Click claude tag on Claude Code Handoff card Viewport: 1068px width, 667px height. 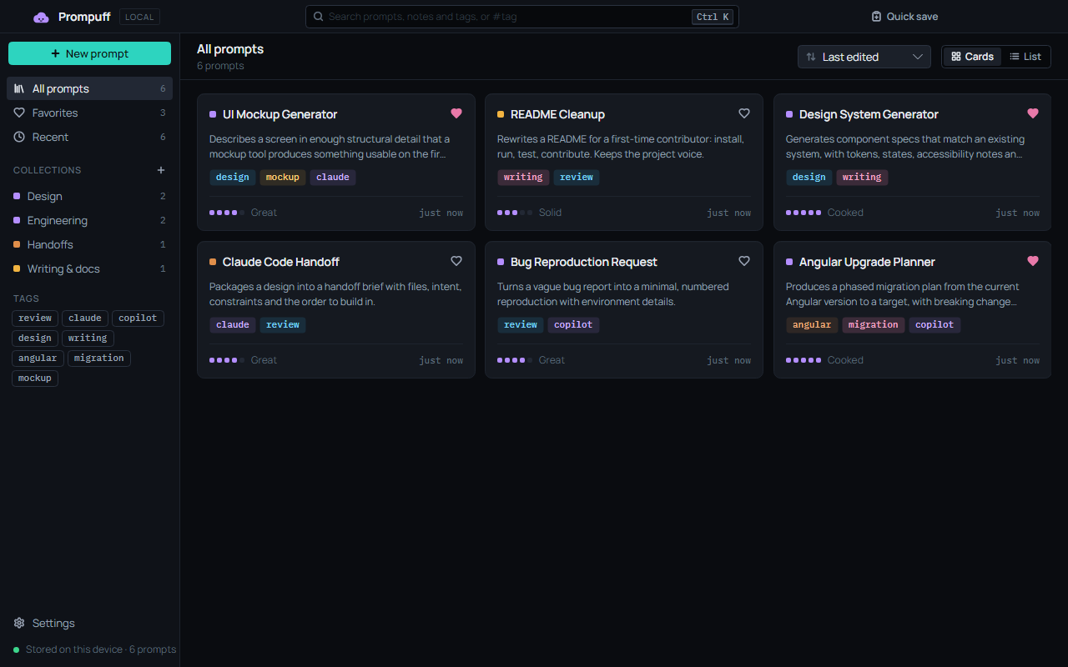pos(233,324)
